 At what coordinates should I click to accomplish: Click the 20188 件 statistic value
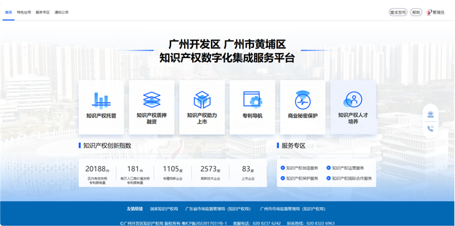97,169
